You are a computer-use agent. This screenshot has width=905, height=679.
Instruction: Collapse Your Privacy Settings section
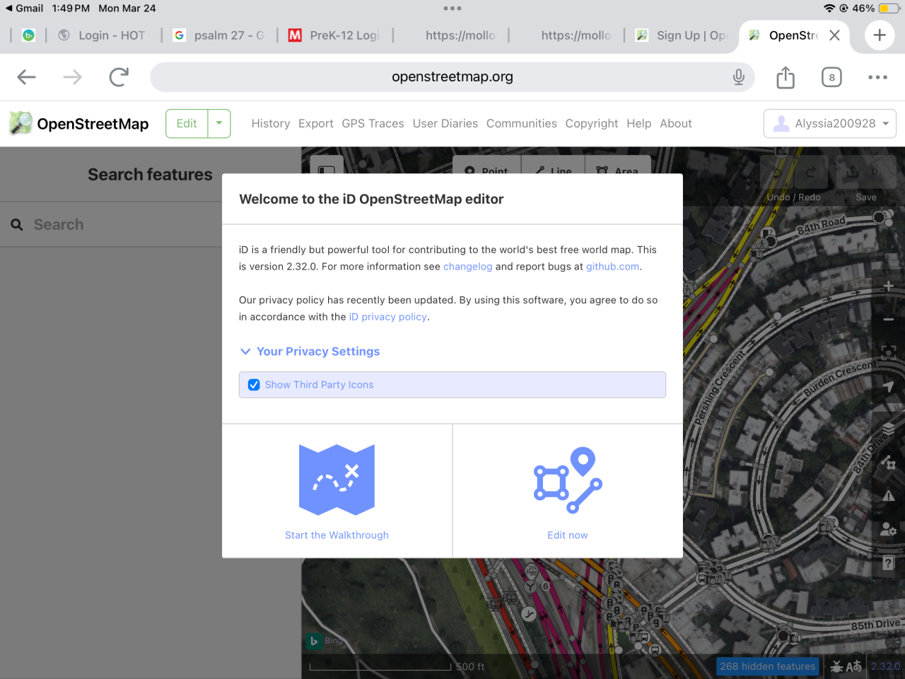click(310, 352)
